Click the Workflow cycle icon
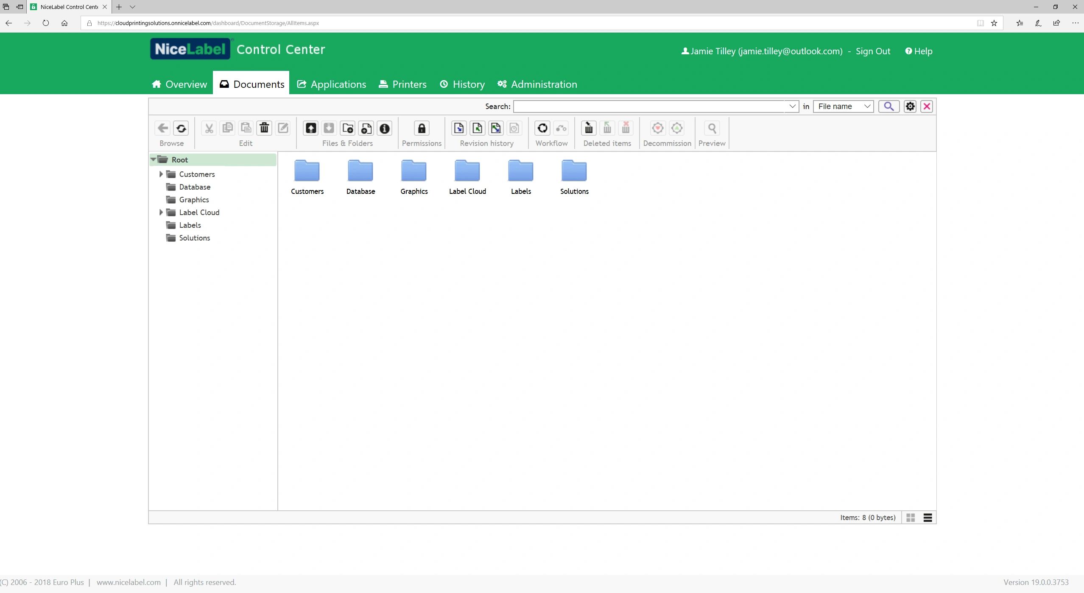The height and width of the screenshot is (593, 1084). click(542, 128)
